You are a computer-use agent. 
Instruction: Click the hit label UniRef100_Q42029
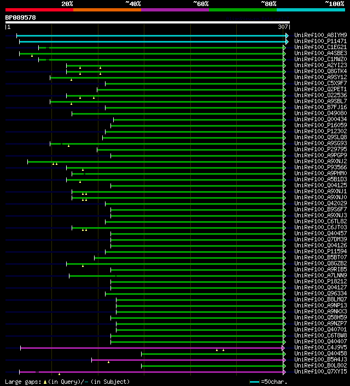tap(320, 203)
